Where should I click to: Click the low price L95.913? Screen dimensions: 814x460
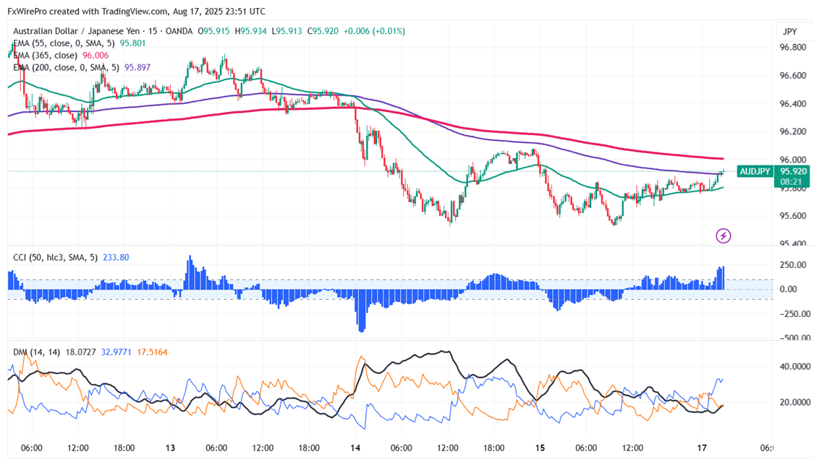pos(287,31)
